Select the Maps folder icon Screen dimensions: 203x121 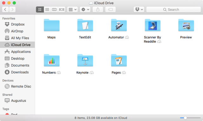tap(52, 25)
